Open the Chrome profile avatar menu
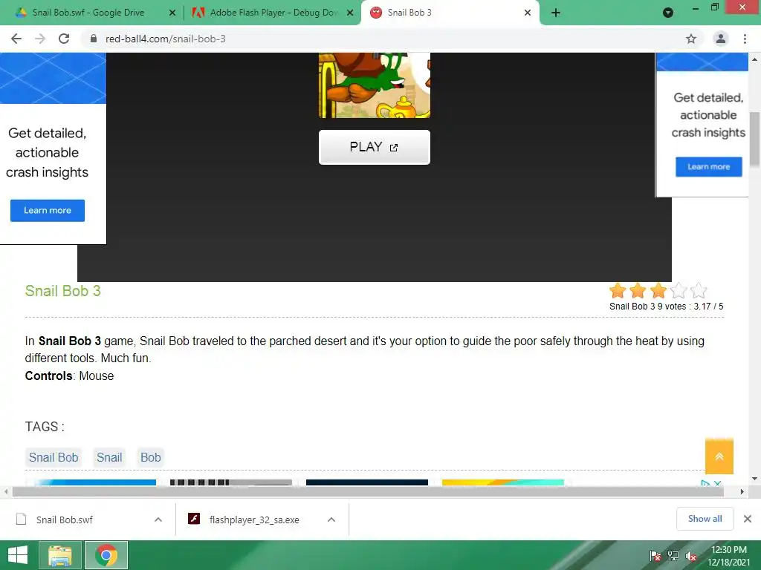761x570 pixels. (x=721, y=39)
